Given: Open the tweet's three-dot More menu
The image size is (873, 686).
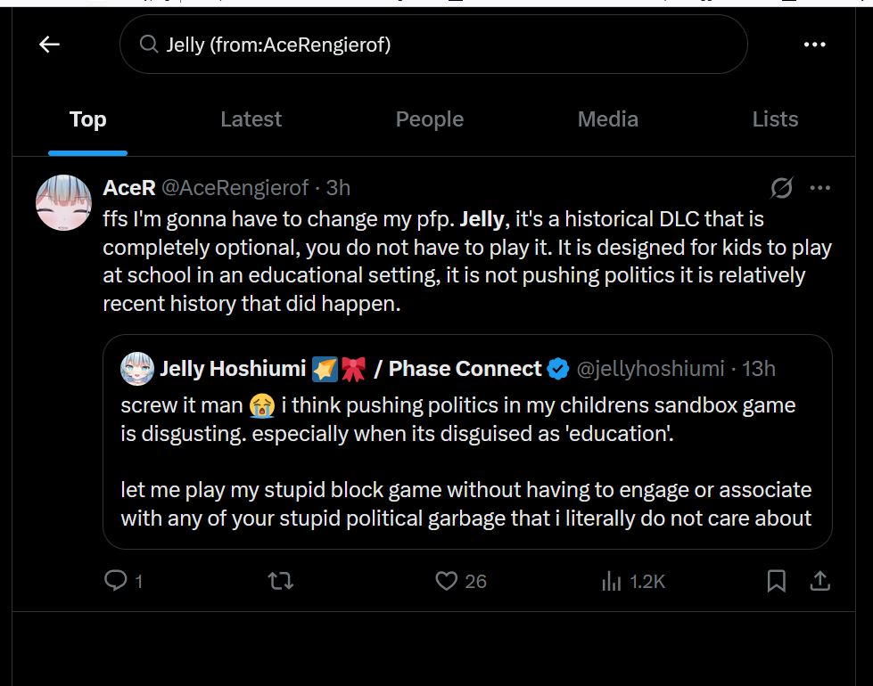Looking at the screenshot, I should (819, 188).
